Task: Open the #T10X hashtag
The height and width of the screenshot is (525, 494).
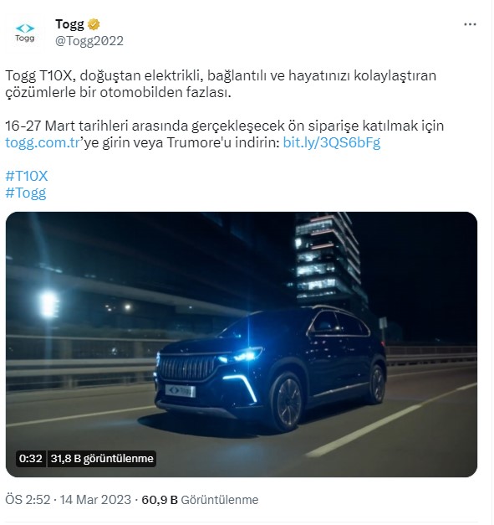Action: [27, 176]
